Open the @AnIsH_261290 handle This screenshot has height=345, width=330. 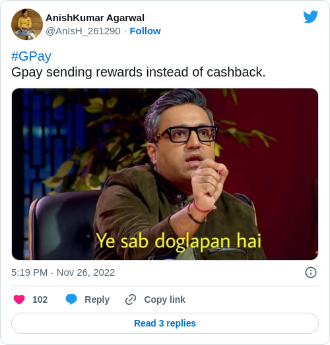(83, 31)
